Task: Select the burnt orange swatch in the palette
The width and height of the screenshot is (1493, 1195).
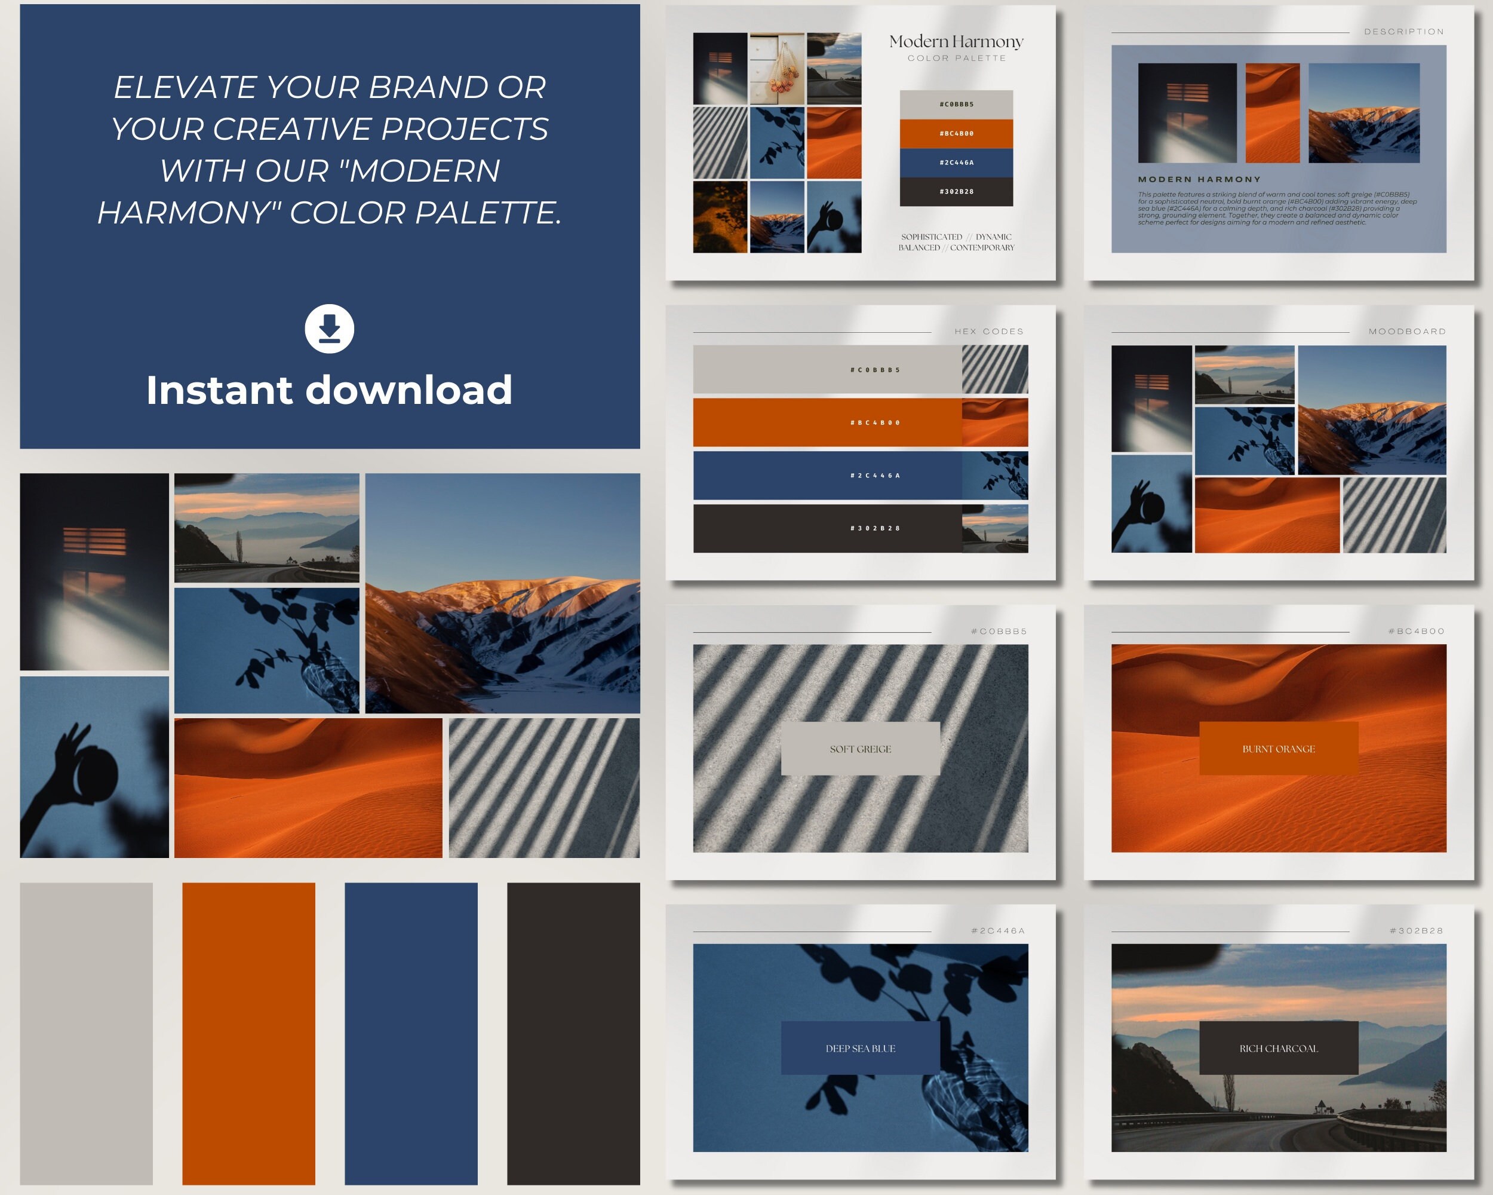Action: point(249,1025)
